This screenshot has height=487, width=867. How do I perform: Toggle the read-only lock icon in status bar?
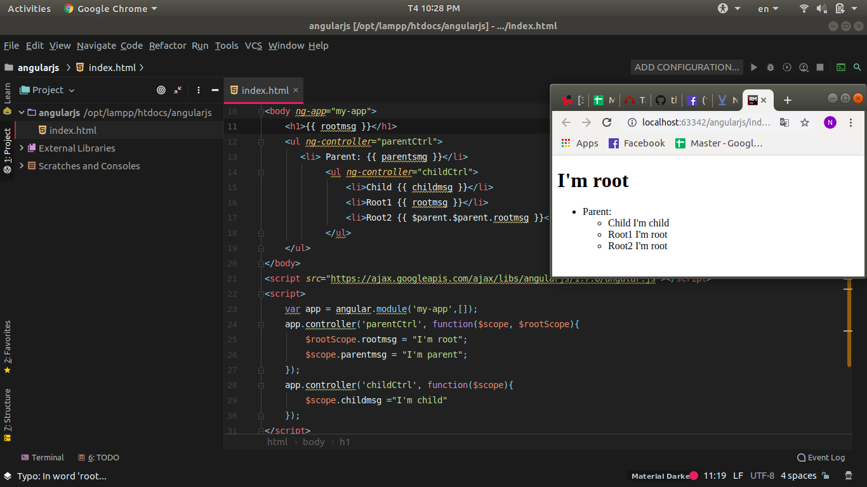[826, 476]
